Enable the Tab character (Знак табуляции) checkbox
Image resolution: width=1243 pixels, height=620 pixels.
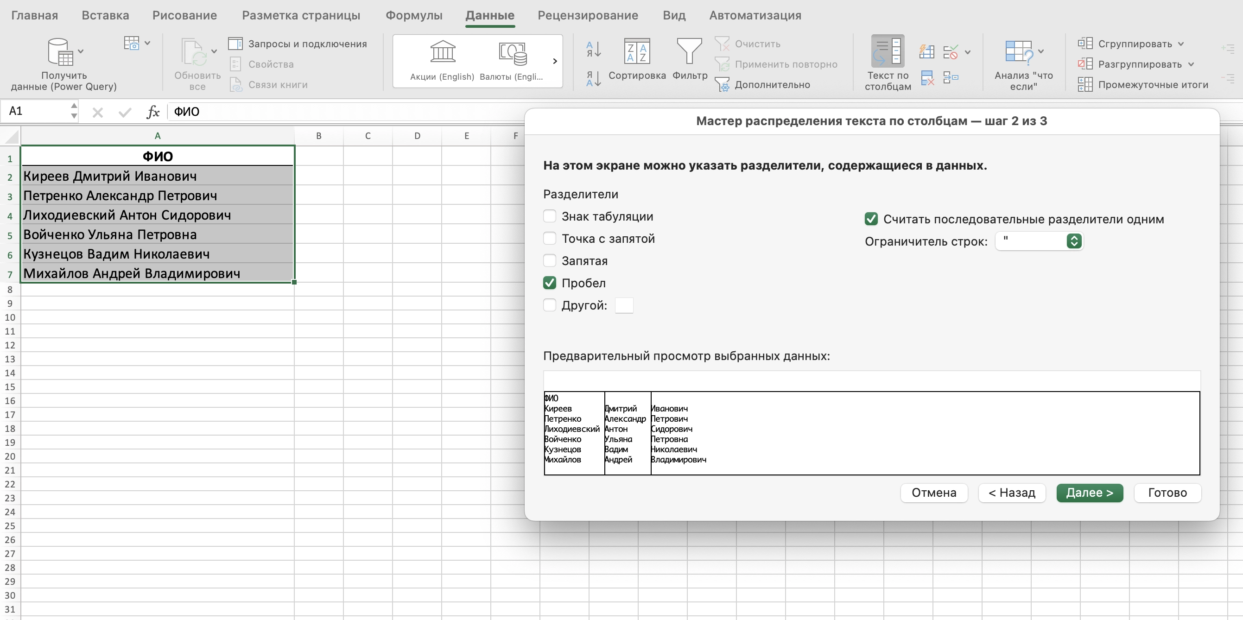point(550,216)
